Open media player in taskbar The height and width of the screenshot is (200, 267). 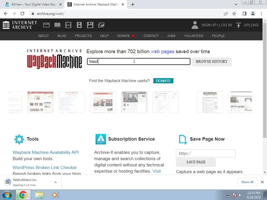(x=55, y=195)
